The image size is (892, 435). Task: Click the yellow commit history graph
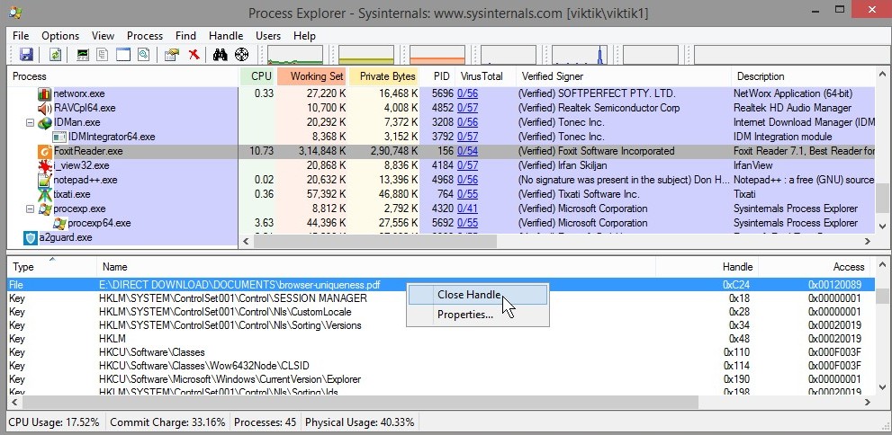click(x=365, y=55)
